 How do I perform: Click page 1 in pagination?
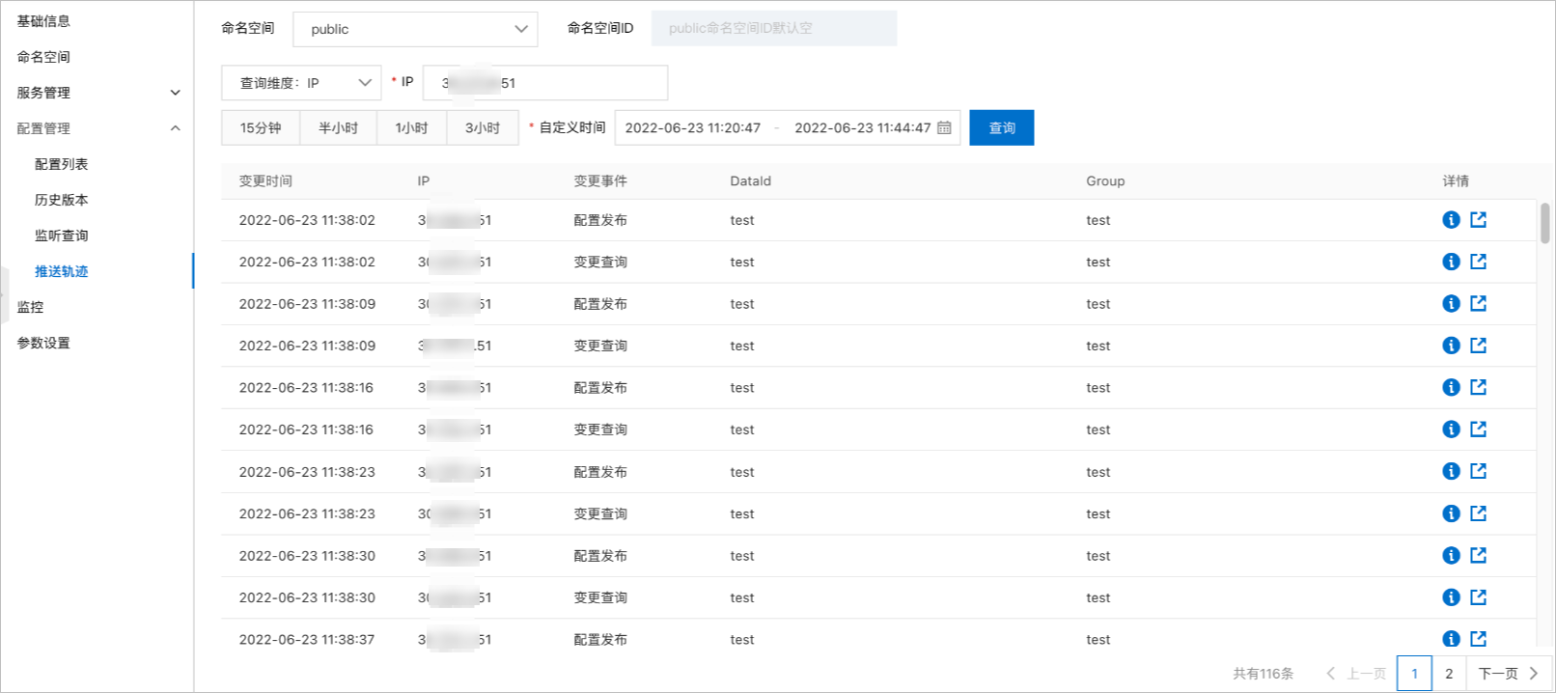pyautogui.click(x=1414, y=673)
